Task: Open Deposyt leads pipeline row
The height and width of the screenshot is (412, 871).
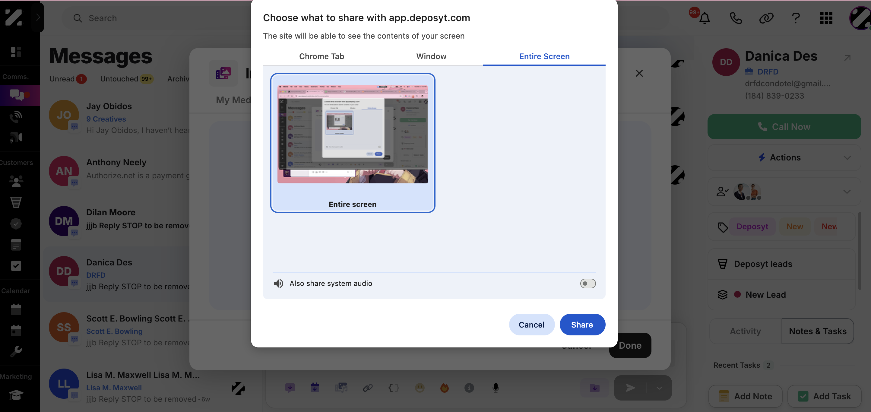Action: pyautogui.click(x=781, y=264)
